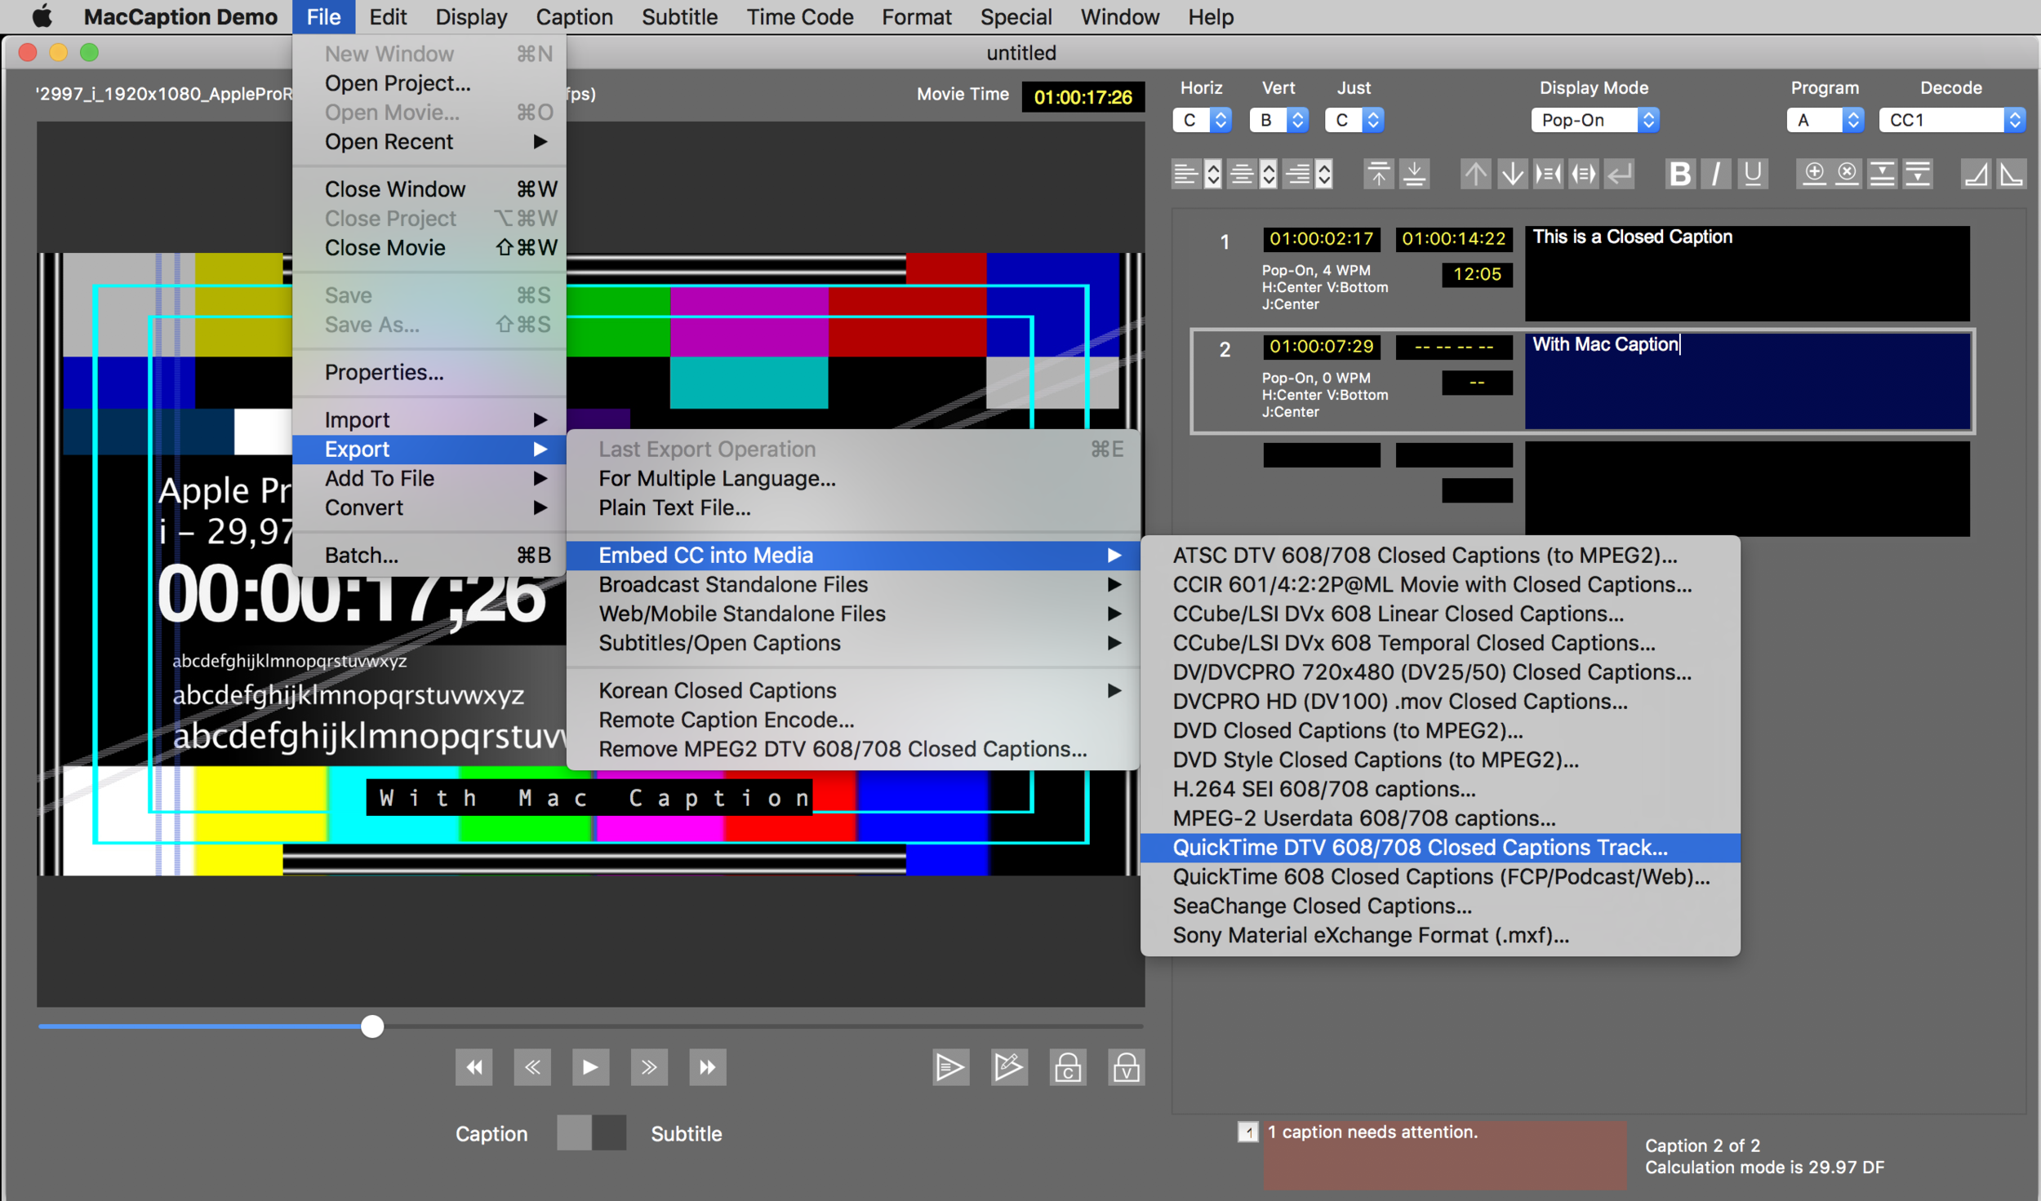Click the right-align caption icon
Viewport: 2041px width, 1201px height.
(x=1297, y=174)
